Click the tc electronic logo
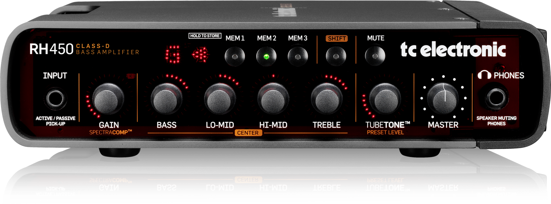This screenshot has height=204, width=551. [453, 49]
